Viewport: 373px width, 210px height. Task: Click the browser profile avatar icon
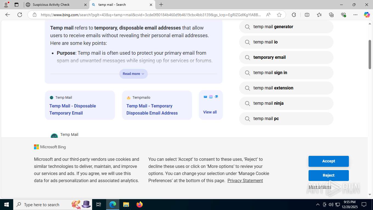pos(6,5)
